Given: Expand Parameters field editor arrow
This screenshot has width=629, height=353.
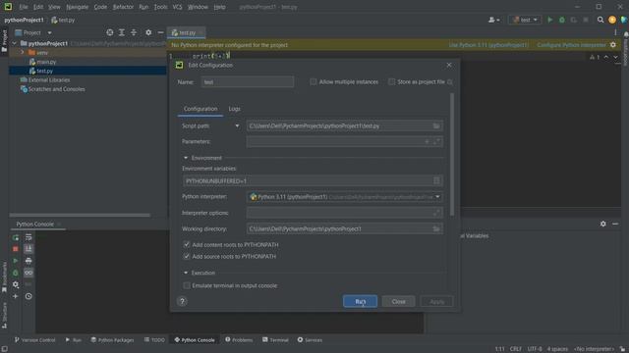Looking at the screenshot, I should coord(437,141).
